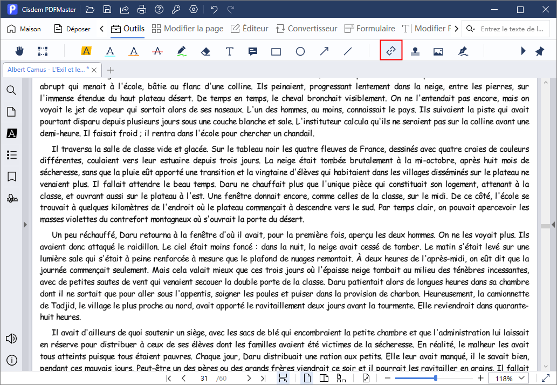Click the search text input field
Image resolution: width=557 pixels, height=385 pixels.
[512, 29]
